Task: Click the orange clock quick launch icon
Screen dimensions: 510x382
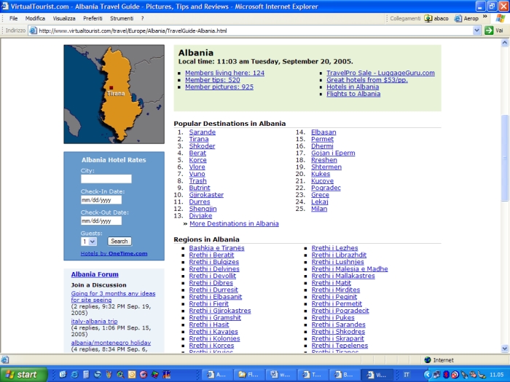Action: click(132, 375)
